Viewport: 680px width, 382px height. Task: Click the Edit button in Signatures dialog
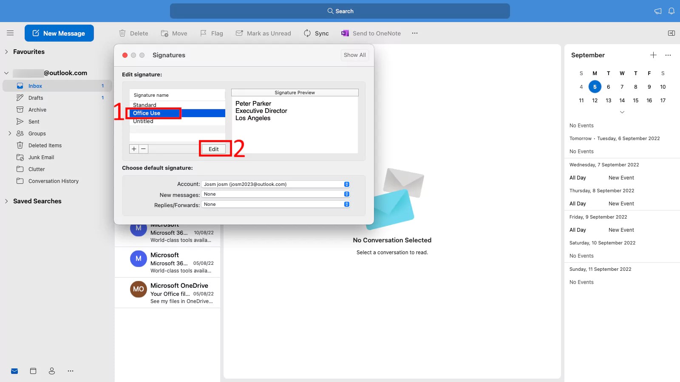coord(214,149)
